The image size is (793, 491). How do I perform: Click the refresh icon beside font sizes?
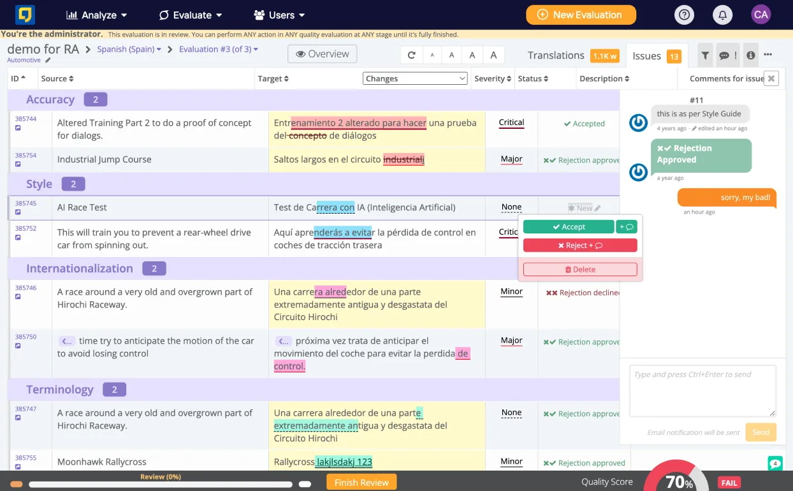(x=411, y=55)
